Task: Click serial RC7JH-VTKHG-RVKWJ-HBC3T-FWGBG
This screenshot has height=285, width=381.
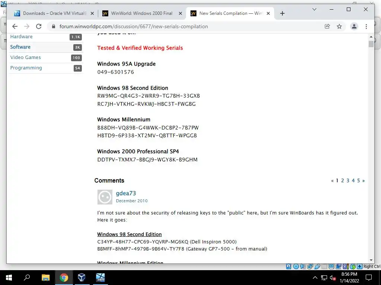Action: coord(146,104)
